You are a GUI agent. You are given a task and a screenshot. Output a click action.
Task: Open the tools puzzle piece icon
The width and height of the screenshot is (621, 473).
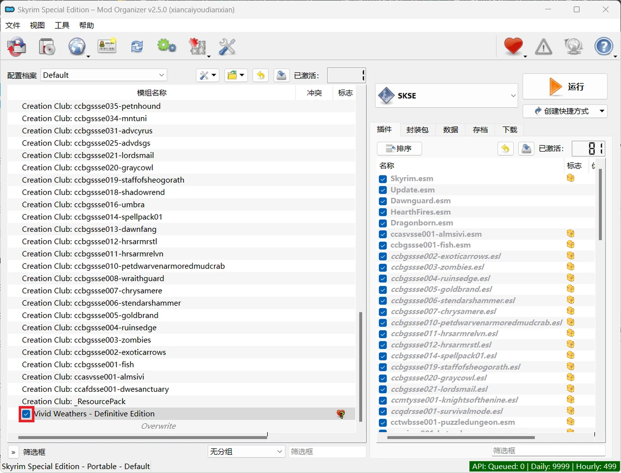[197, 46]
